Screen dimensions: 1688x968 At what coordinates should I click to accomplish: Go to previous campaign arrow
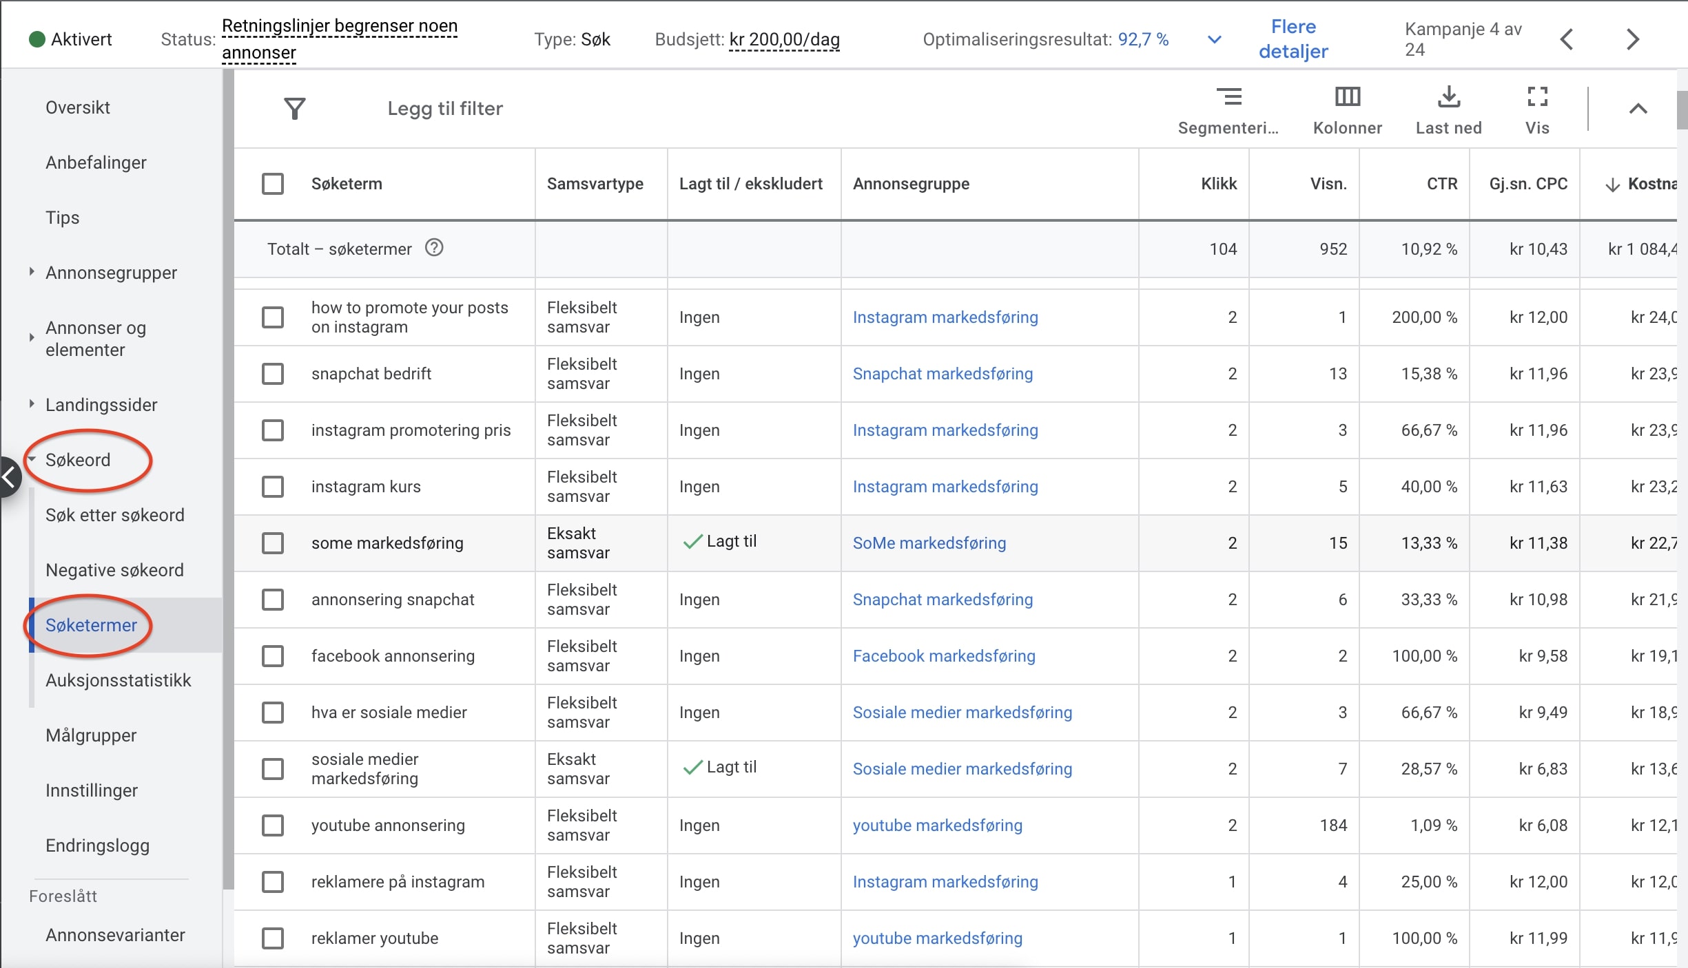1567,39
